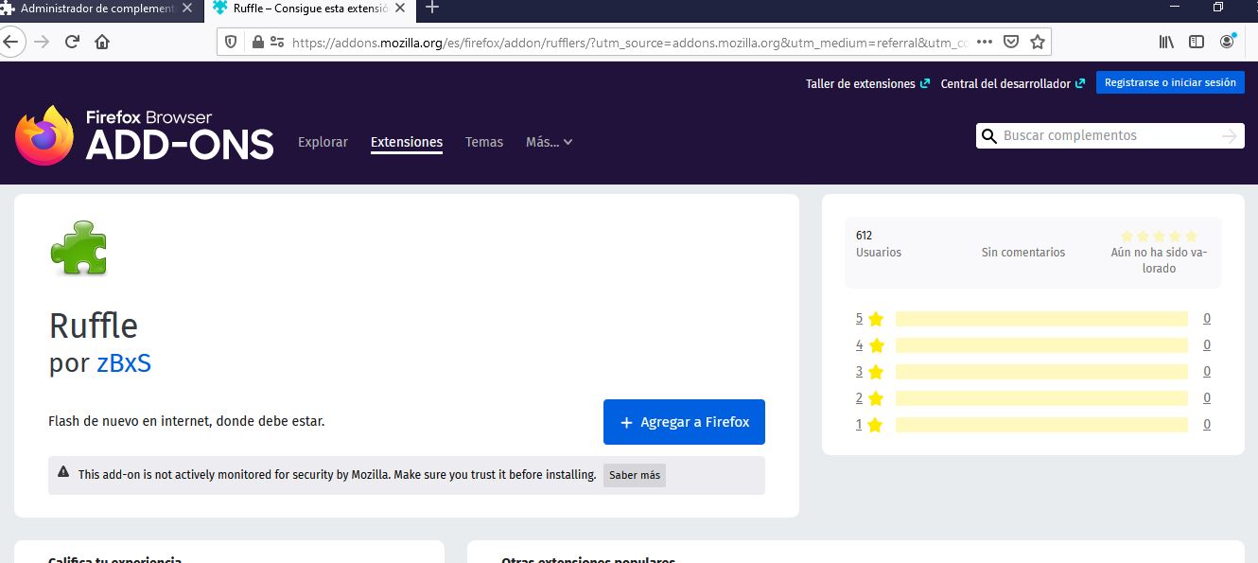Viewport: 1258px width, 563px height.
Task: Expand the Más... dropdown menu
Action: click(x=550, y=142)
